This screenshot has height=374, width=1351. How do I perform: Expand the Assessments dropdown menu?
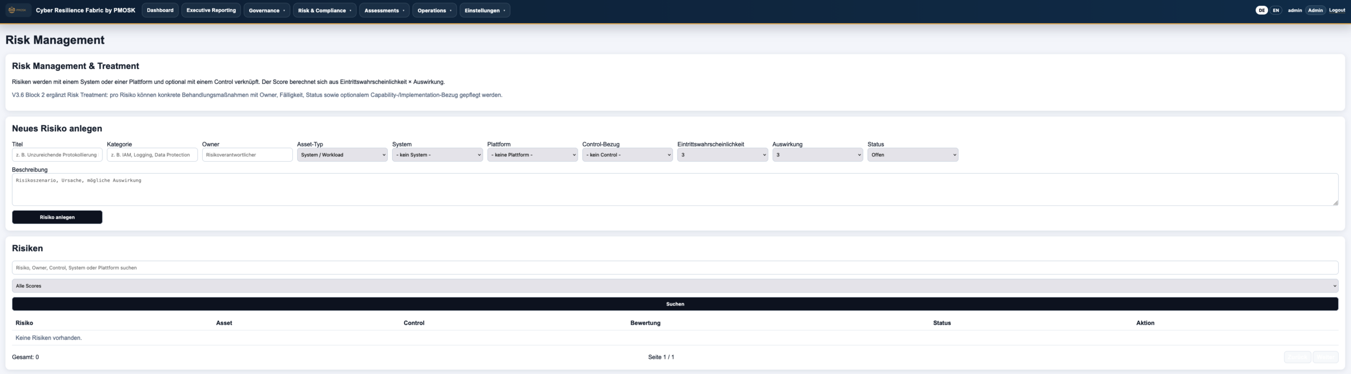(x=384, y=10)
